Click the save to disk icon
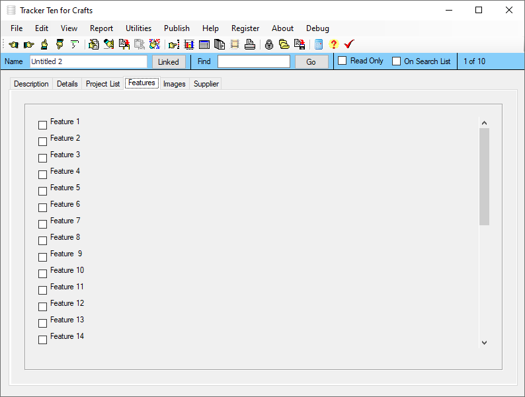 300,44
